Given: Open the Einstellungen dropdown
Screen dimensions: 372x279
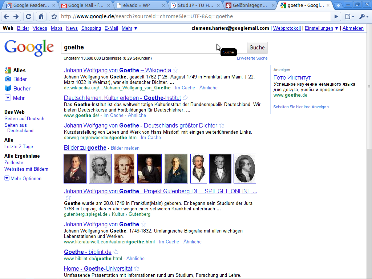Looking at the screenshot, I should point(321,28).
